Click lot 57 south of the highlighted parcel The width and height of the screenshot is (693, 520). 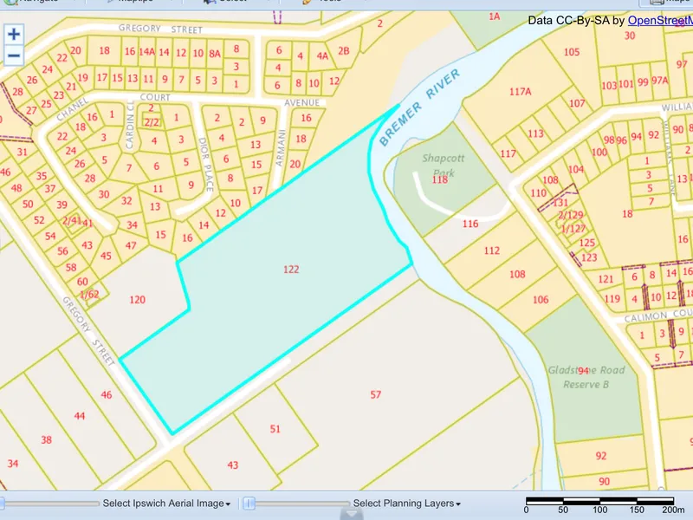tap(374, 394)
